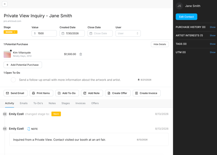Switch to the Invoices tab
Viewport: 217px width, 155px height.
(81, 103)
